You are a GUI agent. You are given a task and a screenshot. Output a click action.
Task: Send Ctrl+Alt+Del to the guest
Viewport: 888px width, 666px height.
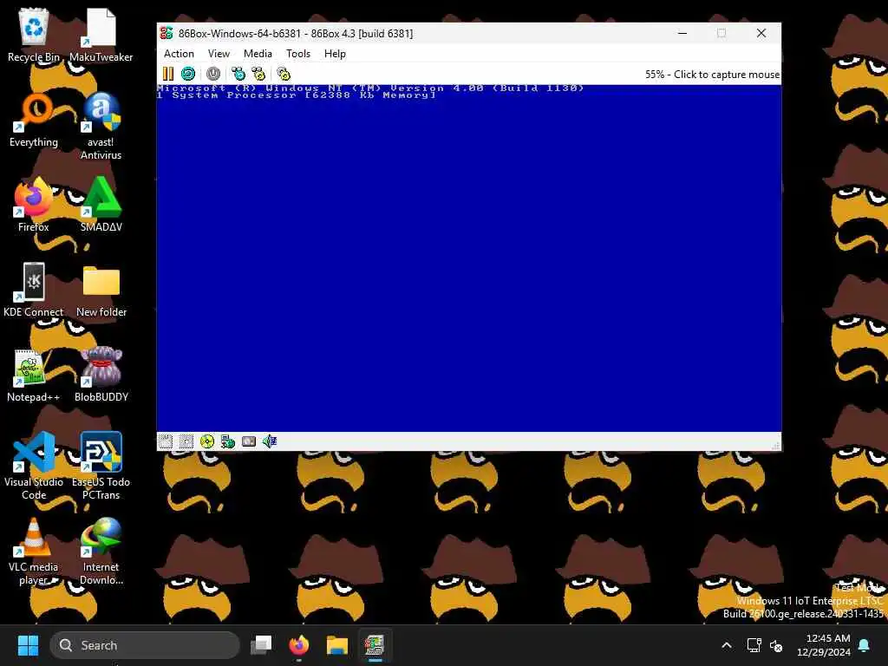pos(238,74)
